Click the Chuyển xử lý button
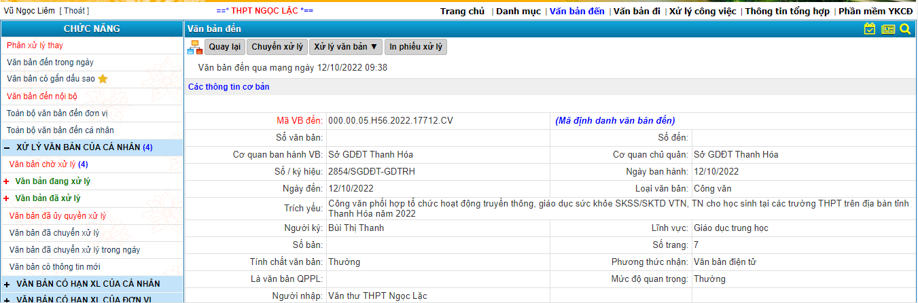The width and height of the screenshot is (918, 303). tap(277, 47)
